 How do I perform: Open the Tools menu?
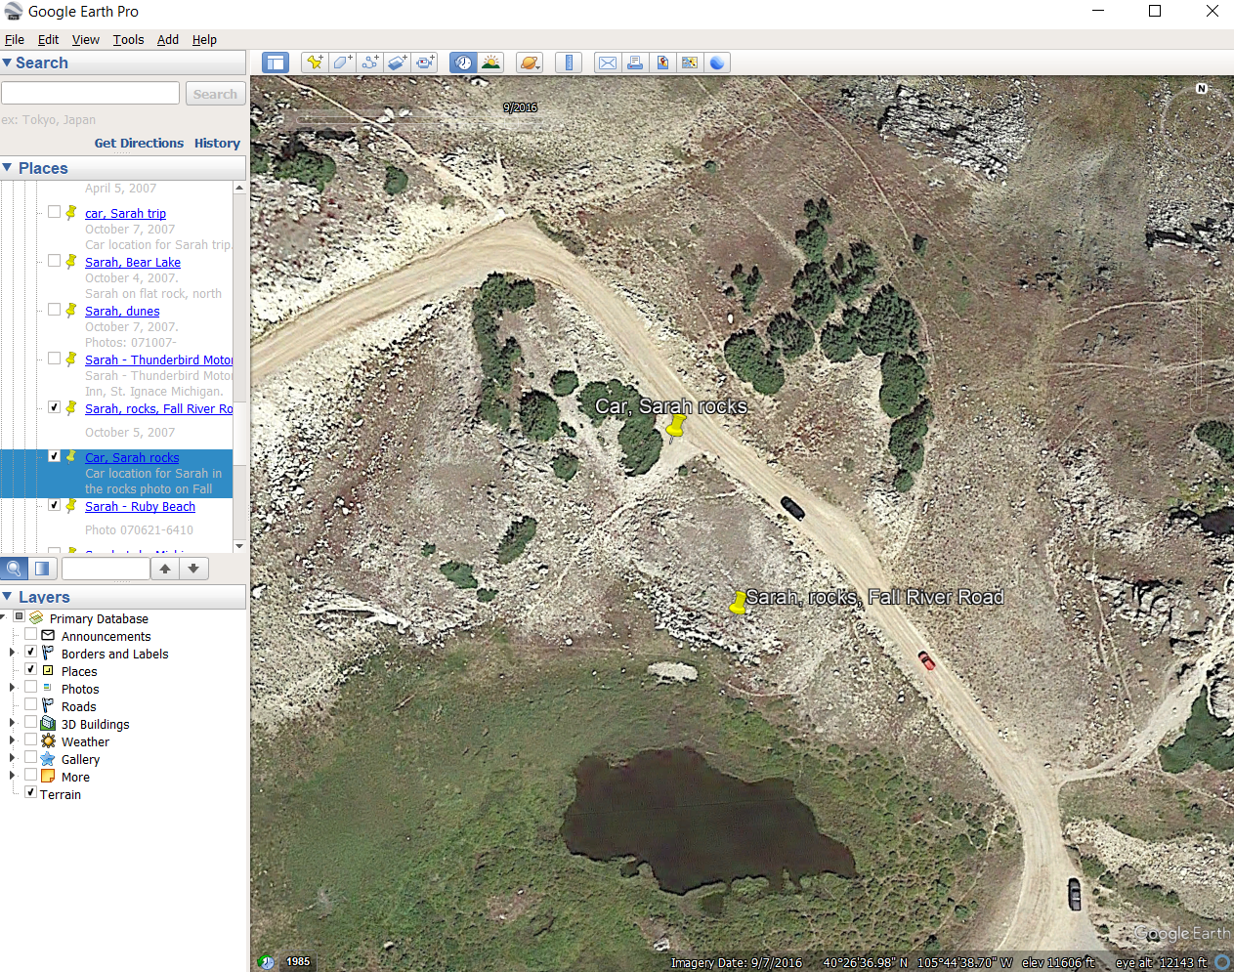[x=128, y=40]
